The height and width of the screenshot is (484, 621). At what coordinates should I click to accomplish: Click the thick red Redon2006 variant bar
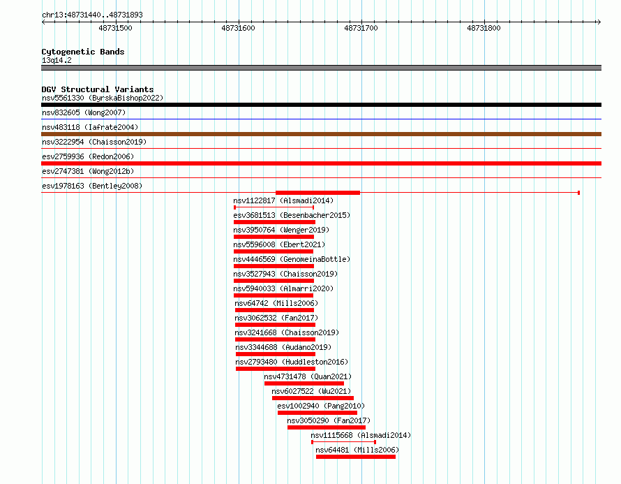tap(321, 163)
